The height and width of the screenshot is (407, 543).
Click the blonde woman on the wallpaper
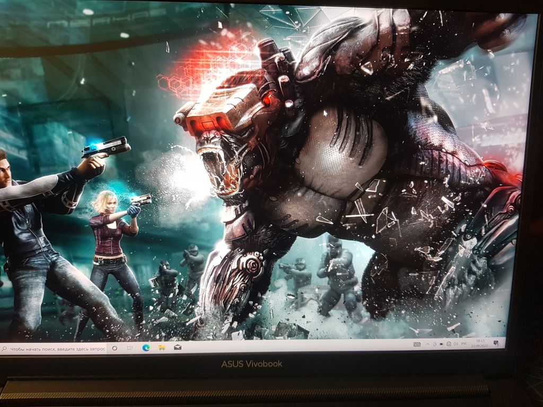[x=109, y=233]
